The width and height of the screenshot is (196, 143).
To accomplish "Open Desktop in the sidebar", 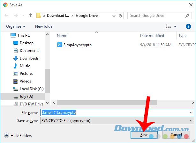I will [26, 43].
